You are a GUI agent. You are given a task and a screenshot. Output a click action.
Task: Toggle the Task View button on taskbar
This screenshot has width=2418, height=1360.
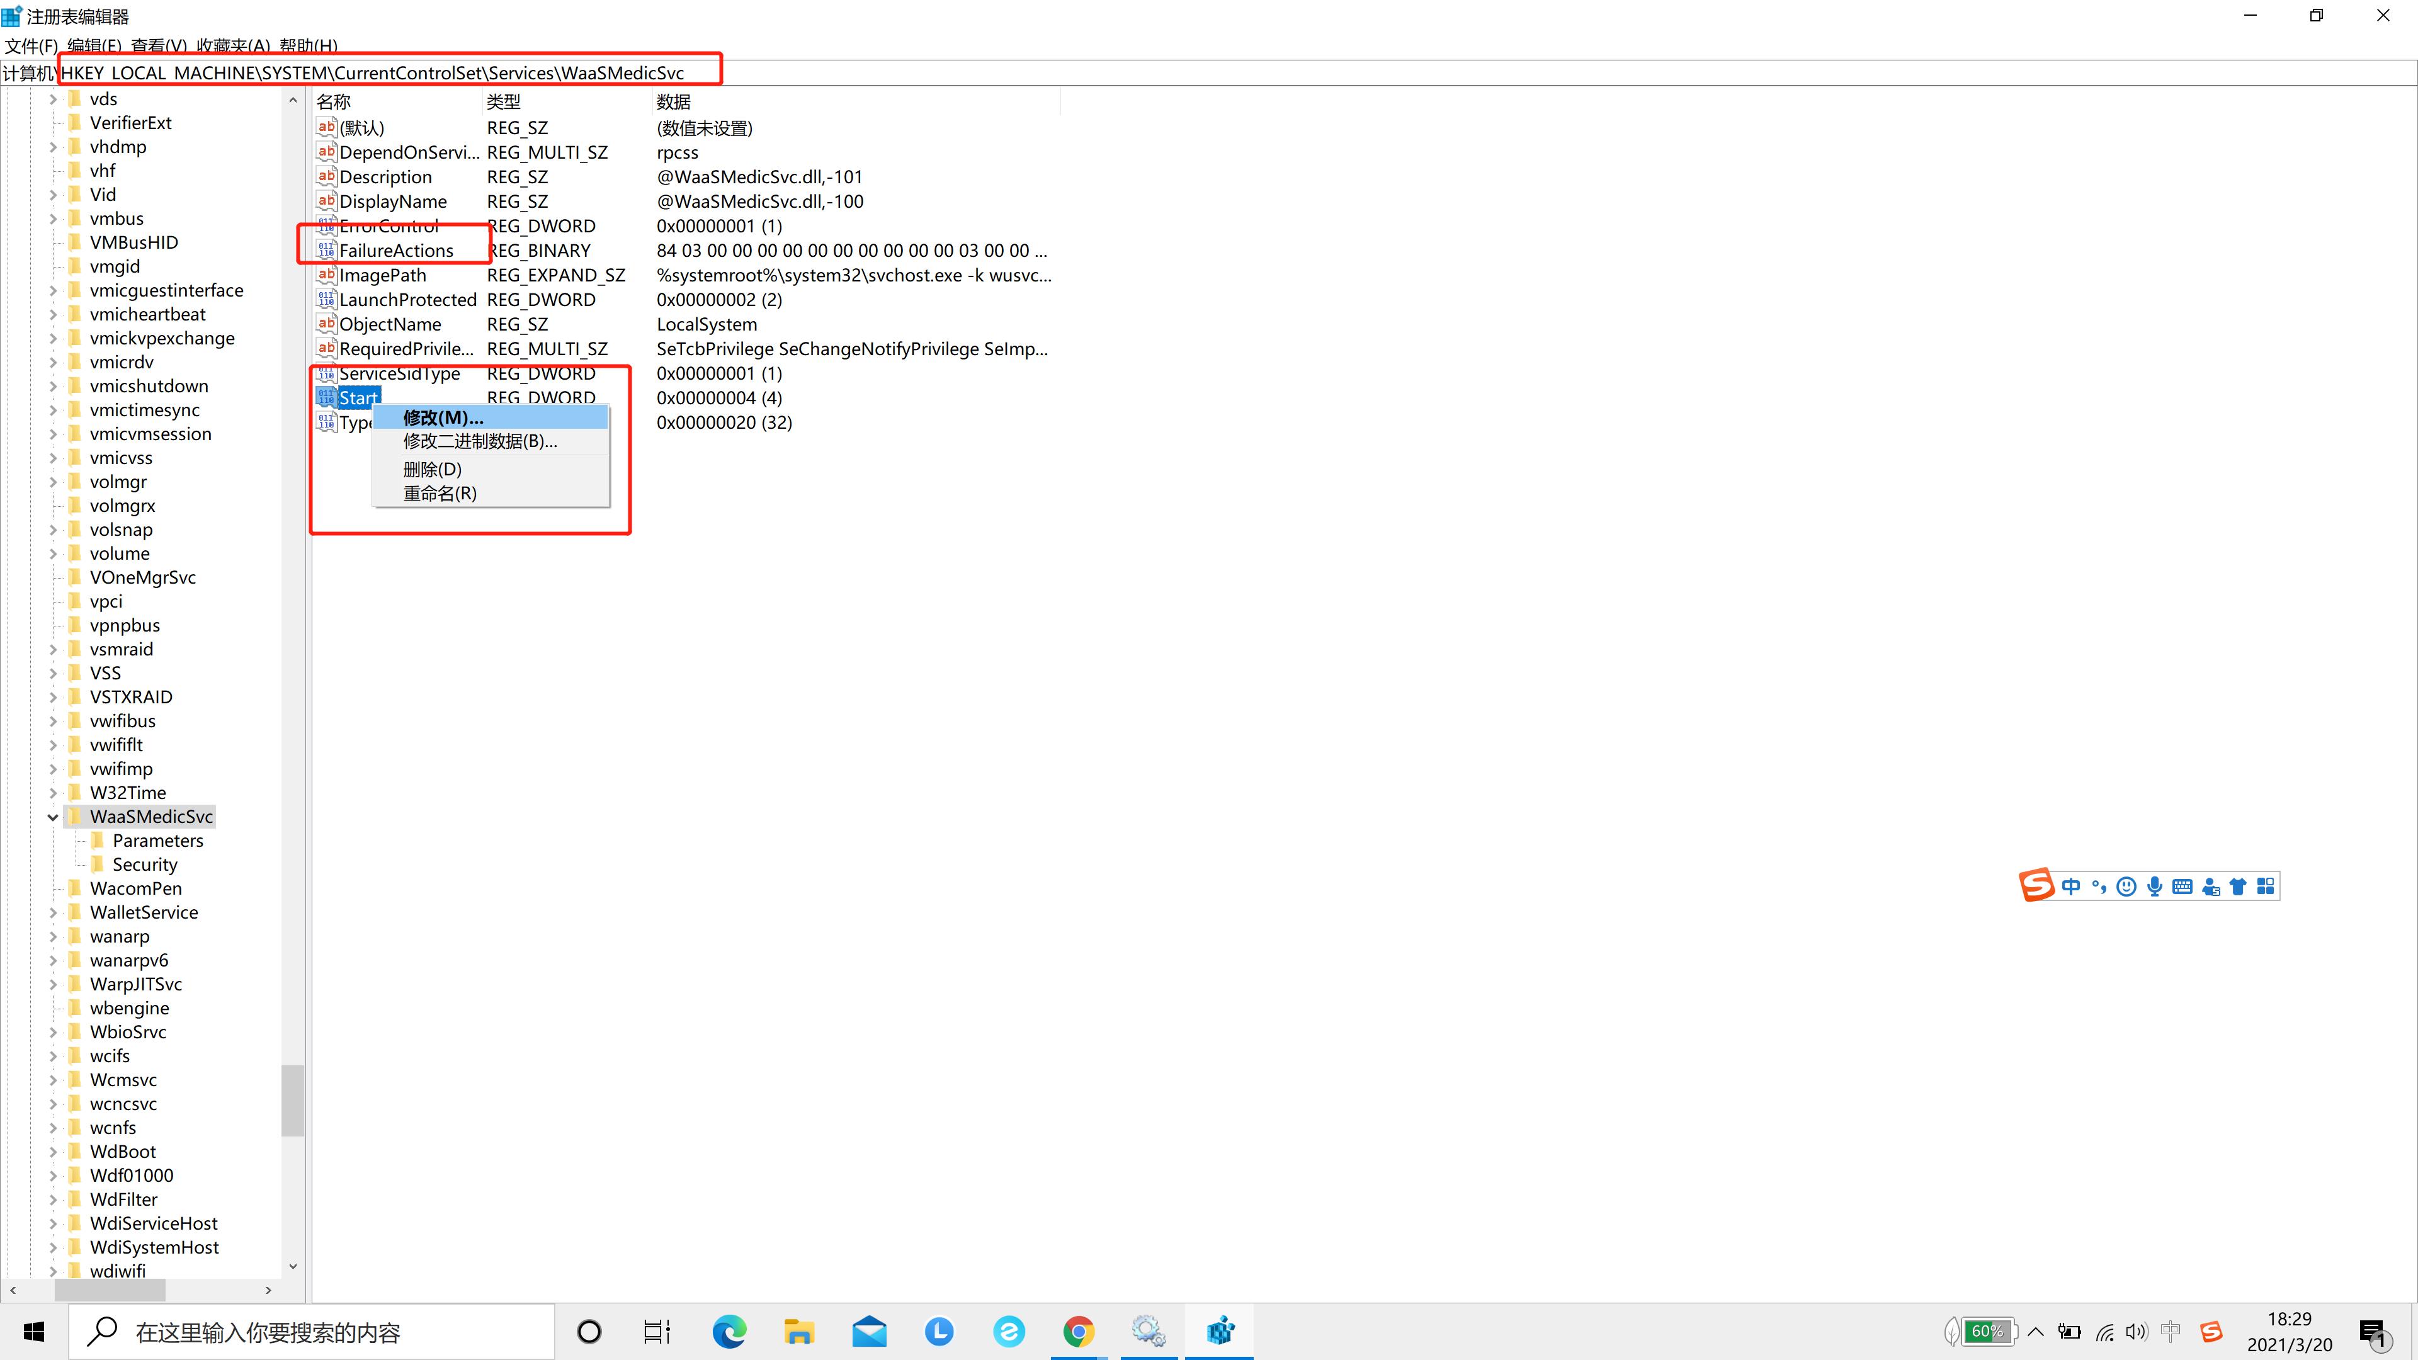tap(657, 1331)
